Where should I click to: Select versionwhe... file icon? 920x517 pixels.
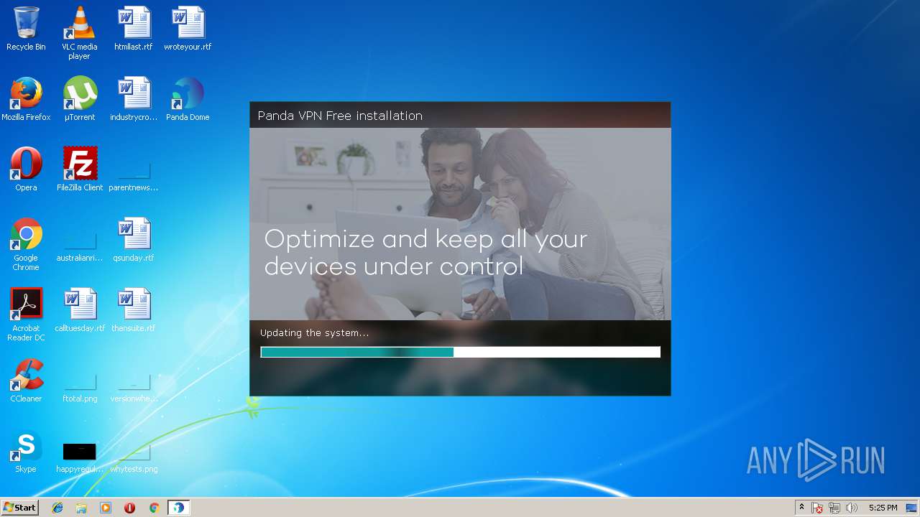pyautogui.click(x=134, y=382)
